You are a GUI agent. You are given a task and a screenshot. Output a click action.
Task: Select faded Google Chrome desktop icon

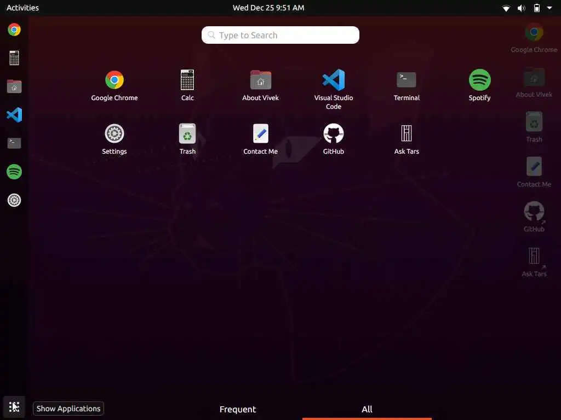click(x=534, y=38)
